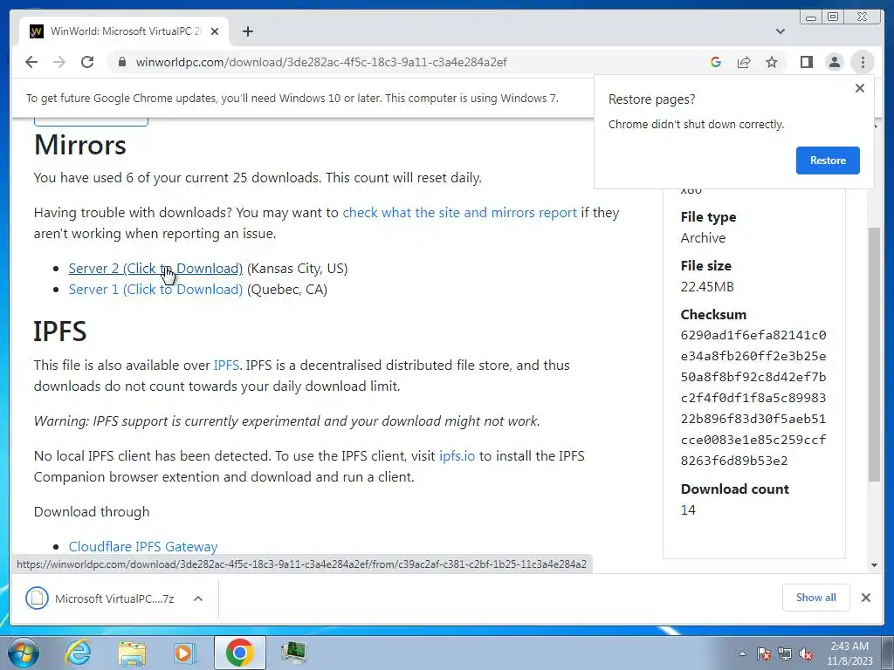894x670 pixels.
Task: Open Windows Explorer from the taskbar
Action: tap(132, 653)
